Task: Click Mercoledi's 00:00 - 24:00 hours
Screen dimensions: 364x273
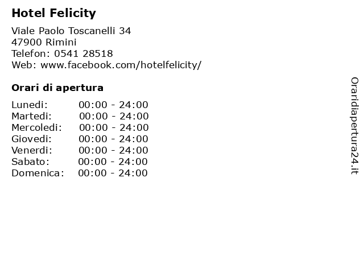Action: 114,127
